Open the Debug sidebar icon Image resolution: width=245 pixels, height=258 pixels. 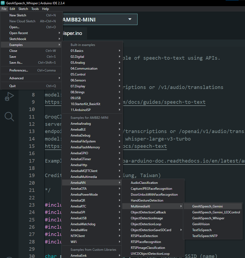9,96
